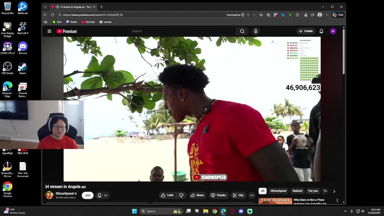The height and width of the screenshot is (216, 384).
Task: Open the YouTube guide hamburger menu
Action: pos(49,31)
